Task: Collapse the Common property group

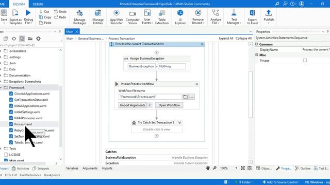Action: tap(257, 44)
